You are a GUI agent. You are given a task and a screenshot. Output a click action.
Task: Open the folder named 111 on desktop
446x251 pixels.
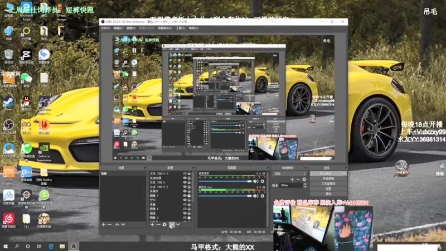click(26, 220)
